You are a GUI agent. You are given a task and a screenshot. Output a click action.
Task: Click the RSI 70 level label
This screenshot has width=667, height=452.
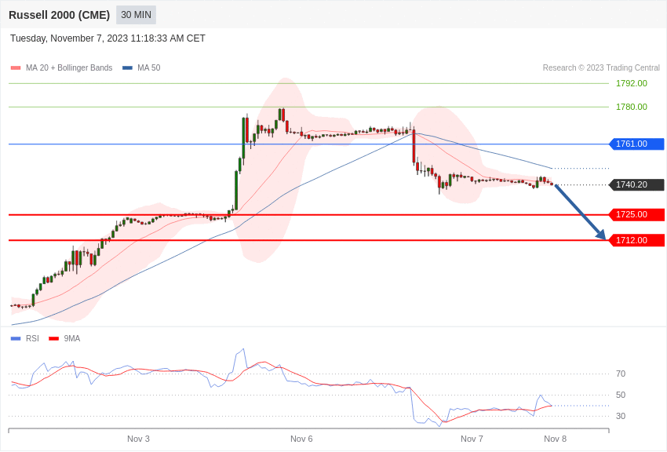[x=621, y=374]
